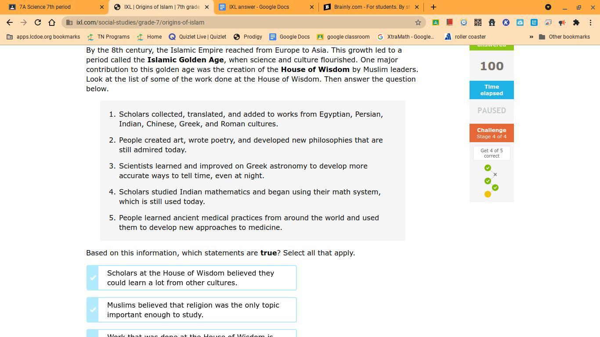
Task: Open the blue cloud extension
Action: pos(520,22)
